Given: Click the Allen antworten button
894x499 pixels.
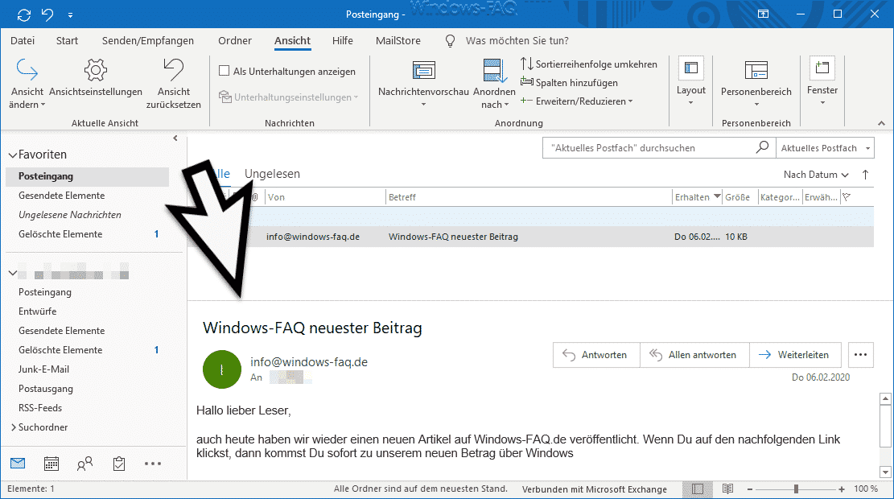Looking at the screenshot, I should [x=694, y=355].
